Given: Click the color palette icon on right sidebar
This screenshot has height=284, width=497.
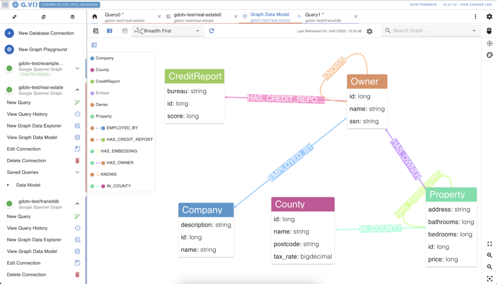Looking at the screenshot, I should point(490,55).
